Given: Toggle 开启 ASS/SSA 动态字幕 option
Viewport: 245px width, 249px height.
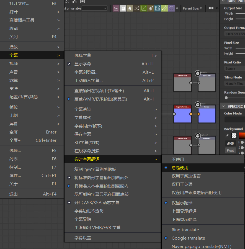Looking at the screenshot, I should pos(97,203).
